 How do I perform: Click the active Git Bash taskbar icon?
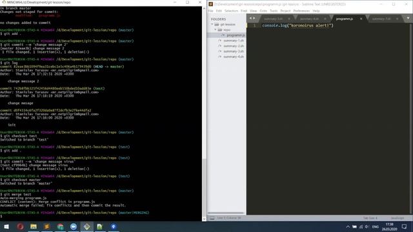pyautogui.click(x=86, y=226)
